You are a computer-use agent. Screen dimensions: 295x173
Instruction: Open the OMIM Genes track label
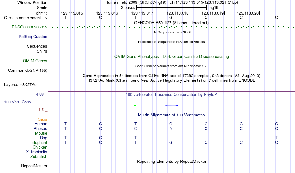(x=35, y=61)
